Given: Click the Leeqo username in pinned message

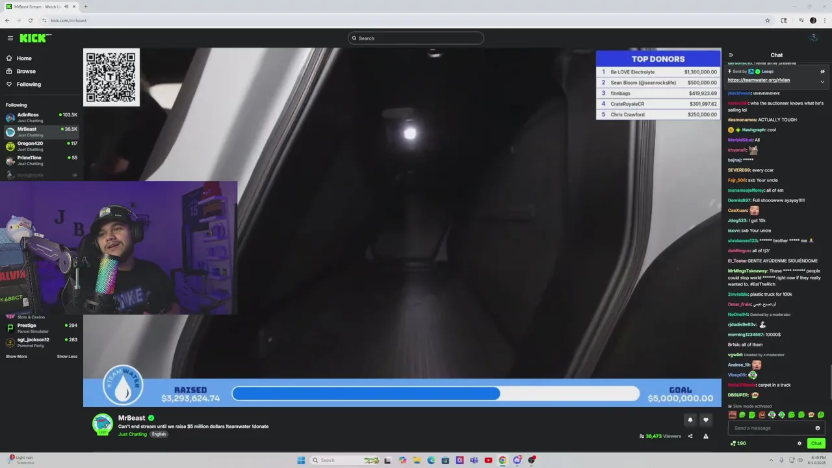Looking at the screenshot, I should pos(768,71).
